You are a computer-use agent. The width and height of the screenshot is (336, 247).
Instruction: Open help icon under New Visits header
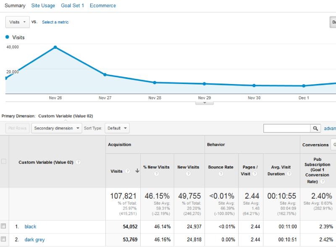188,173
